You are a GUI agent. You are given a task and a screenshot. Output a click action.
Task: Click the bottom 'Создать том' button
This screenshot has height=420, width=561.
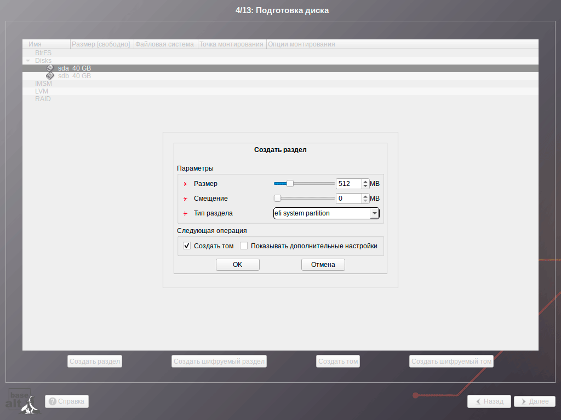[338, 361]
